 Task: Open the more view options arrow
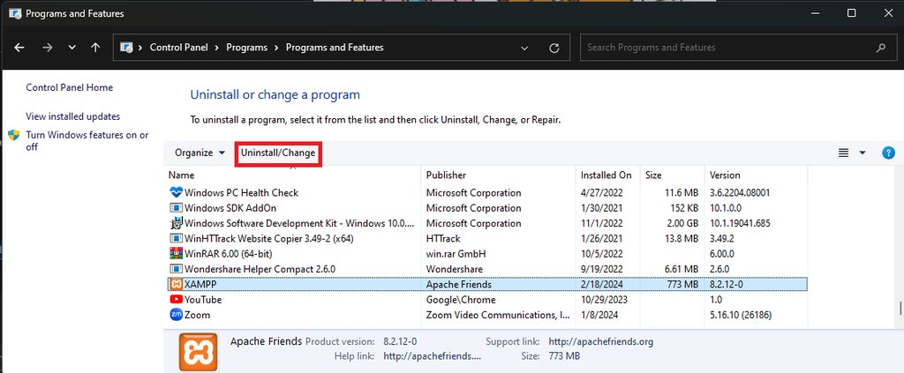863,153
